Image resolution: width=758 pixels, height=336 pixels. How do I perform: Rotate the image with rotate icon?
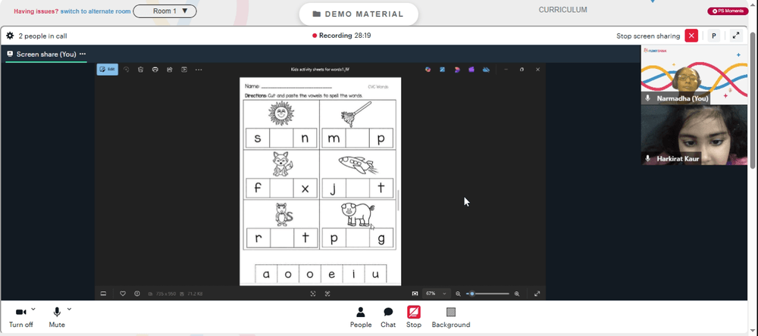tap(126, 70)
